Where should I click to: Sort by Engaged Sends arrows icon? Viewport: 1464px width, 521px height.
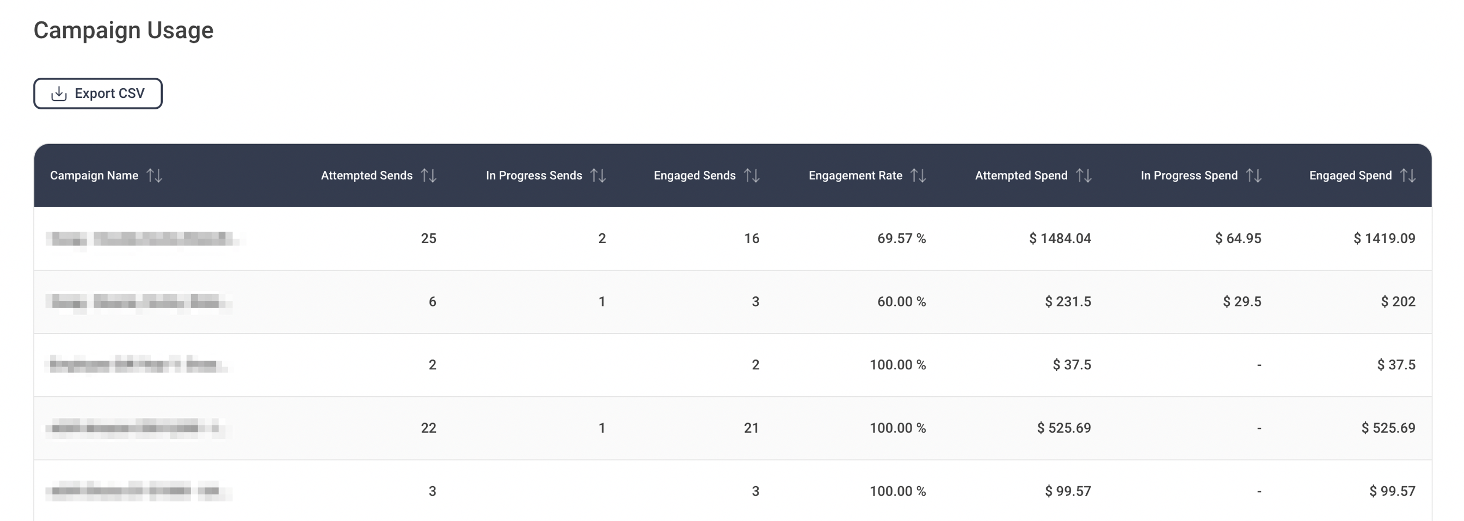click(x=752, y=176)
